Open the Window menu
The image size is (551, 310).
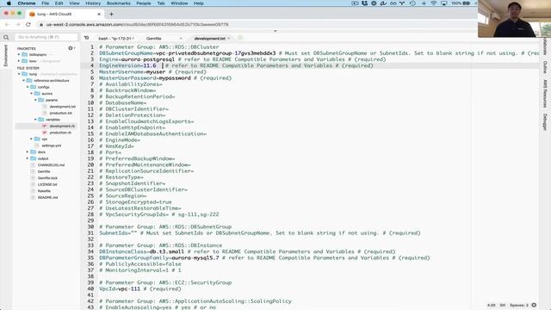click(x=179, y=3)
